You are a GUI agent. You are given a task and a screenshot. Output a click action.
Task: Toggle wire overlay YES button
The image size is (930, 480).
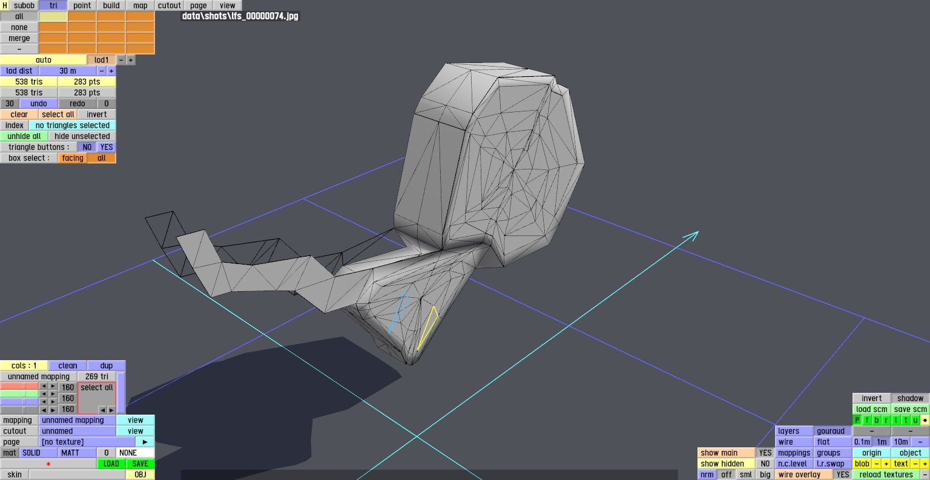[843, 475]
